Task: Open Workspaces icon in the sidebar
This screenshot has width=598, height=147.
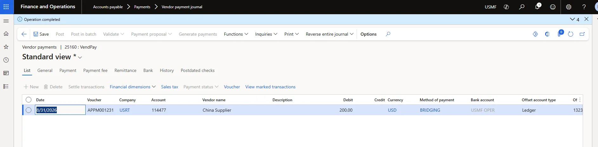Action: coord(6,73)
